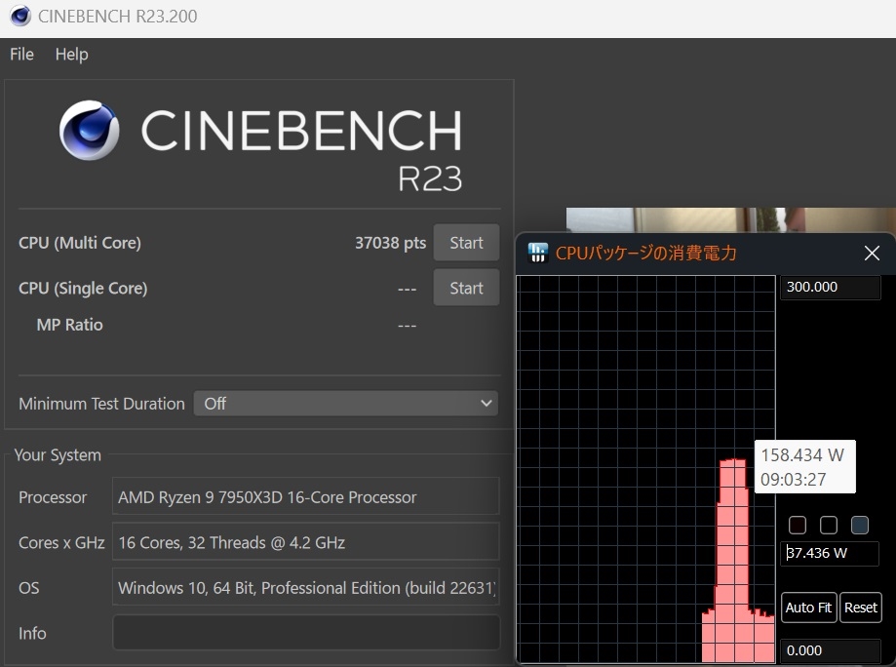
Task: Click the 300.000 maximum scale field
Action: pyautogui.click(x=831, y=287)
